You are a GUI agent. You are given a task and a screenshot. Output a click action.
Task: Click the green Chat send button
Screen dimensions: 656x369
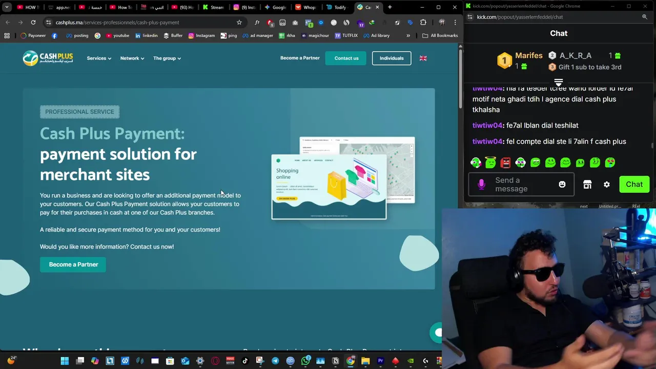point(634,184)
